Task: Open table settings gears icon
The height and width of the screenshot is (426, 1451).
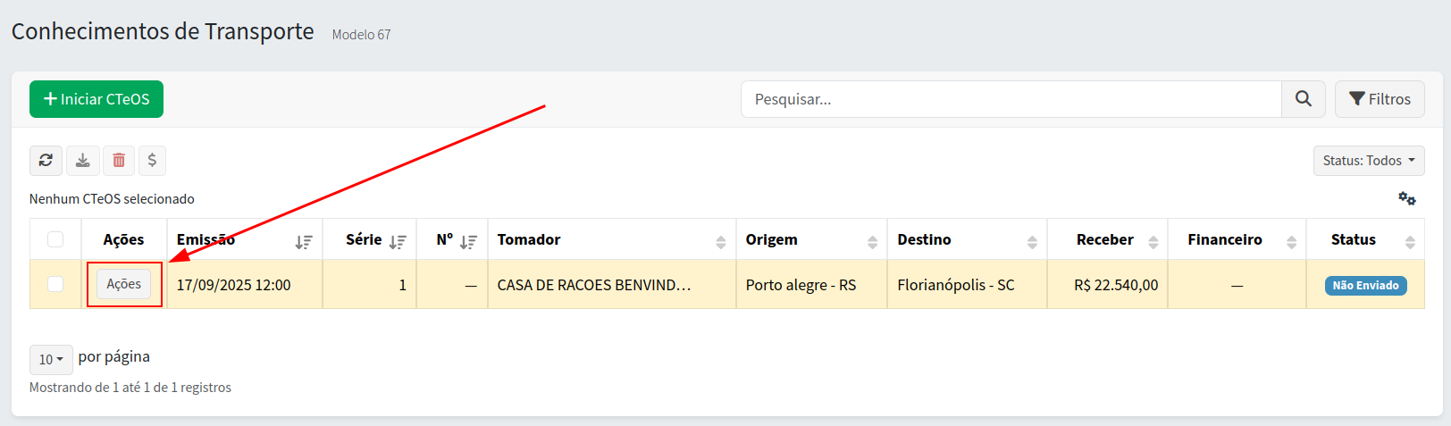Action: [1406, 198]
